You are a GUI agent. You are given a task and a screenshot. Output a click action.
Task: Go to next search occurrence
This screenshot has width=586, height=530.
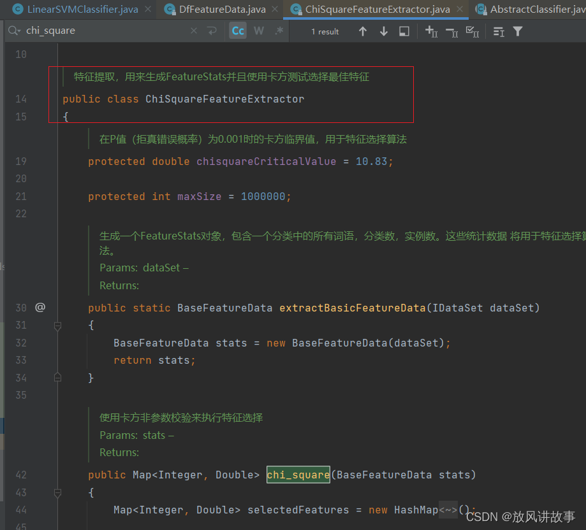pos(383,31)
